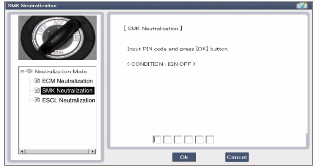Click the first PIN code digit box

pos(157,140)
